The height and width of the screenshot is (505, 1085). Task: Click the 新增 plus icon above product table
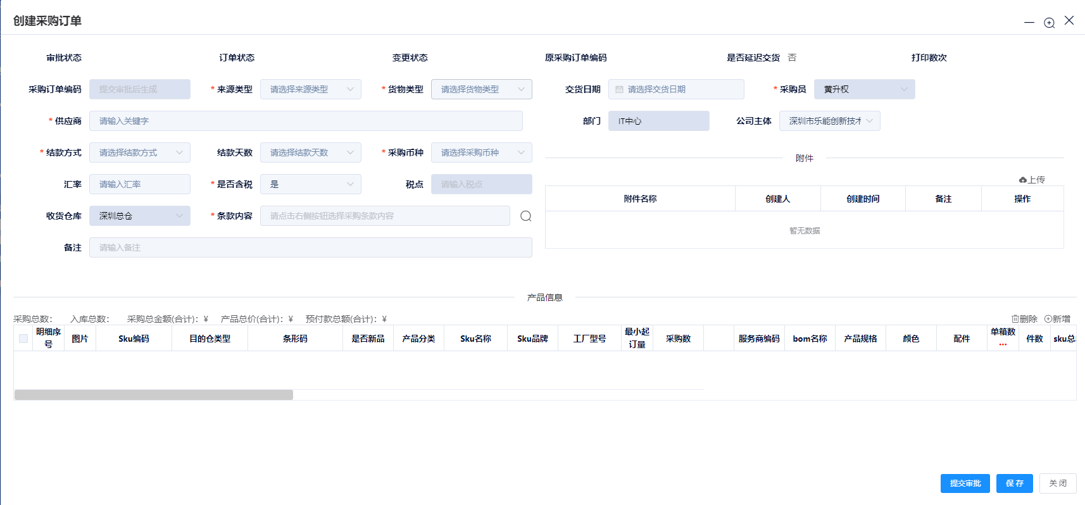[1048, 319]
